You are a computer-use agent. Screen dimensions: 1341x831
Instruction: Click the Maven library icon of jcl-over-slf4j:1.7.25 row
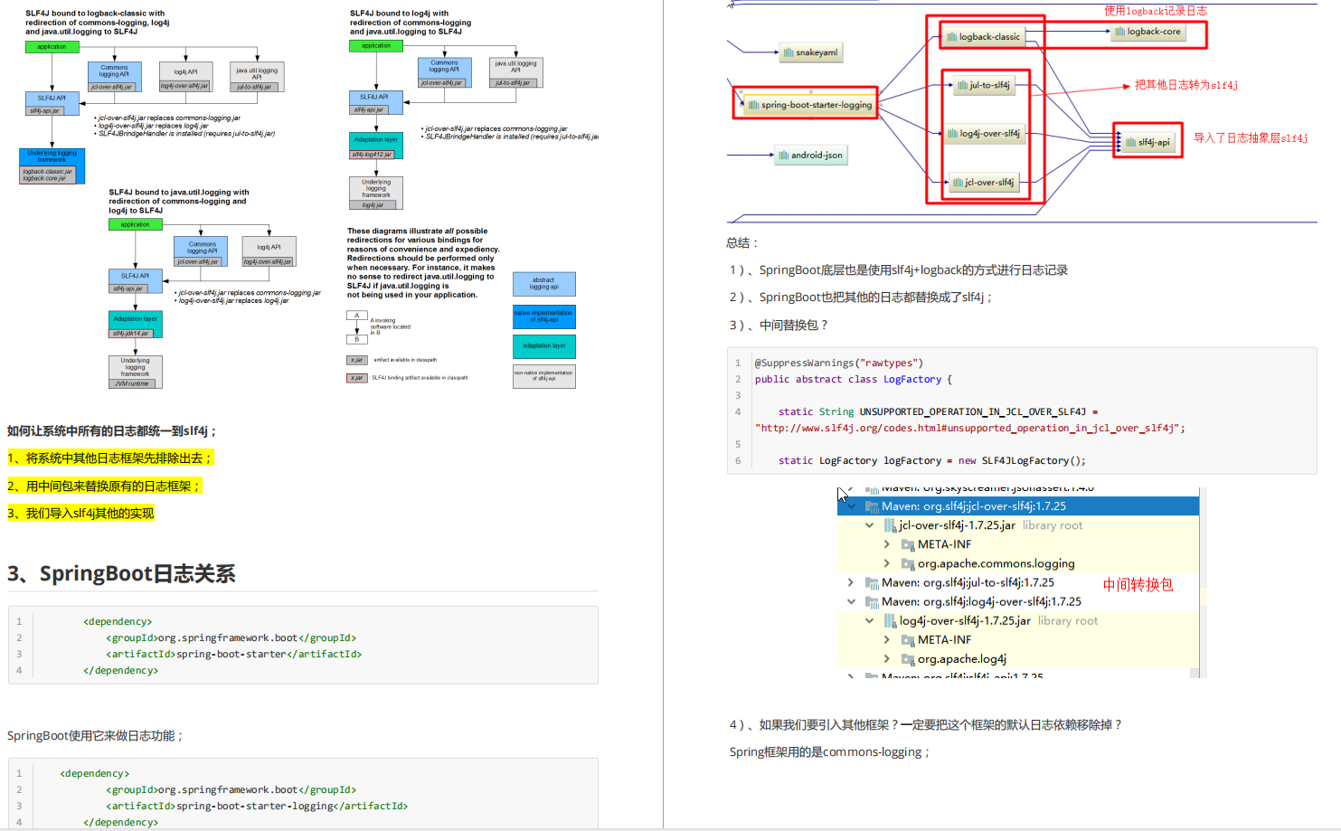[872, 506]
